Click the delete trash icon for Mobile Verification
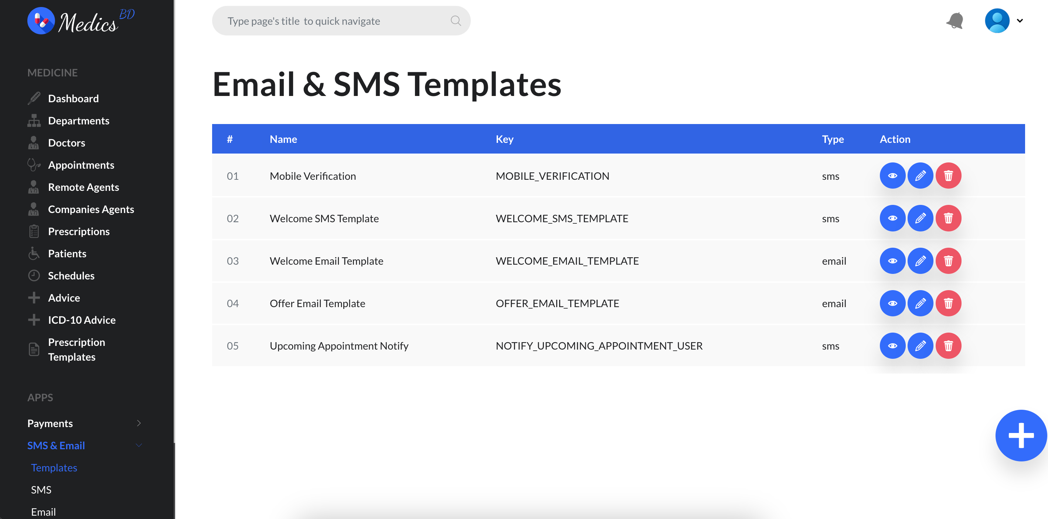The image size is (1048, 519). click(x=949, y=176)
